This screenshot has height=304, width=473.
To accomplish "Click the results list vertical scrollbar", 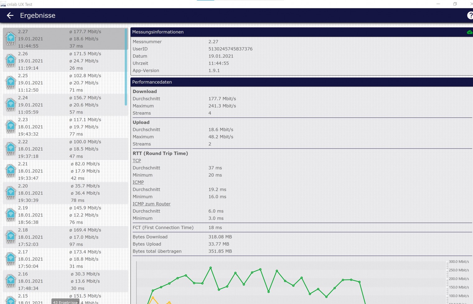I will 126,67.
